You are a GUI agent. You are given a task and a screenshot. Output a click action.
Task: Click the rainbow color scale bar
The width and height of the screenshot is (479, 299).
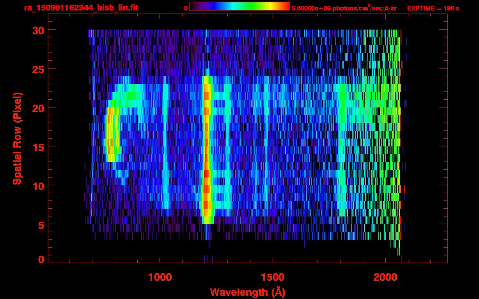point(239,6)
